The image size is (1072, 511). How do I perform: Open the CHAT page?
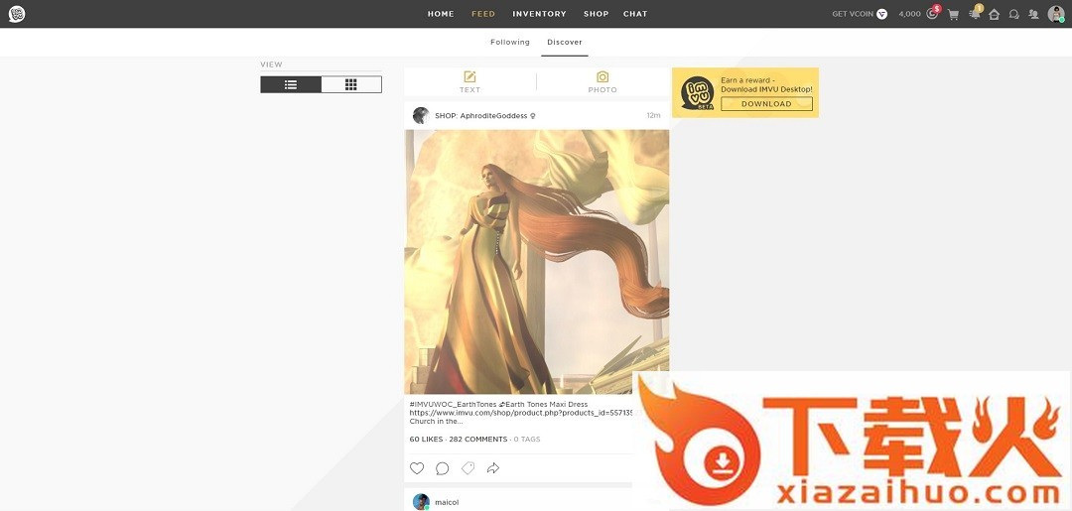pyautogui.click(x=635, y=14)
